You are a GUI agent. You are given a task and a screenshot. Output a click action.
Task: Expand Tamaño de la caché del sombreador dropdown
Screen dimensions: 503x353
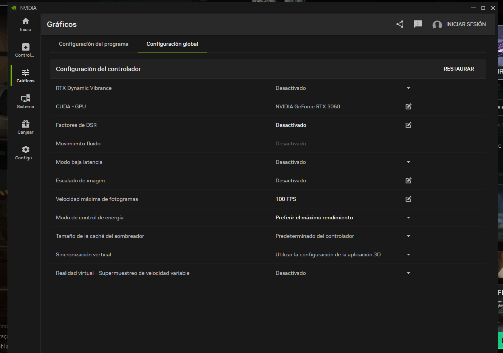409,236
